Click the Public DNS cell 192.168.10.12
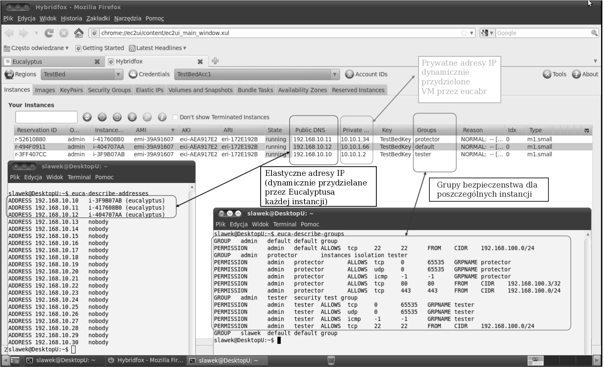Screen dimensions: 604x368 tap(312, 147)
